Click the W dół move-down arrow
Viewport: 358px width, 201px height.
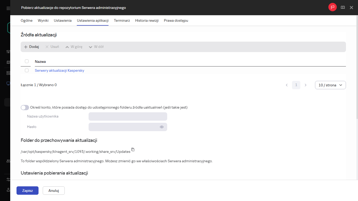point(91,47)
